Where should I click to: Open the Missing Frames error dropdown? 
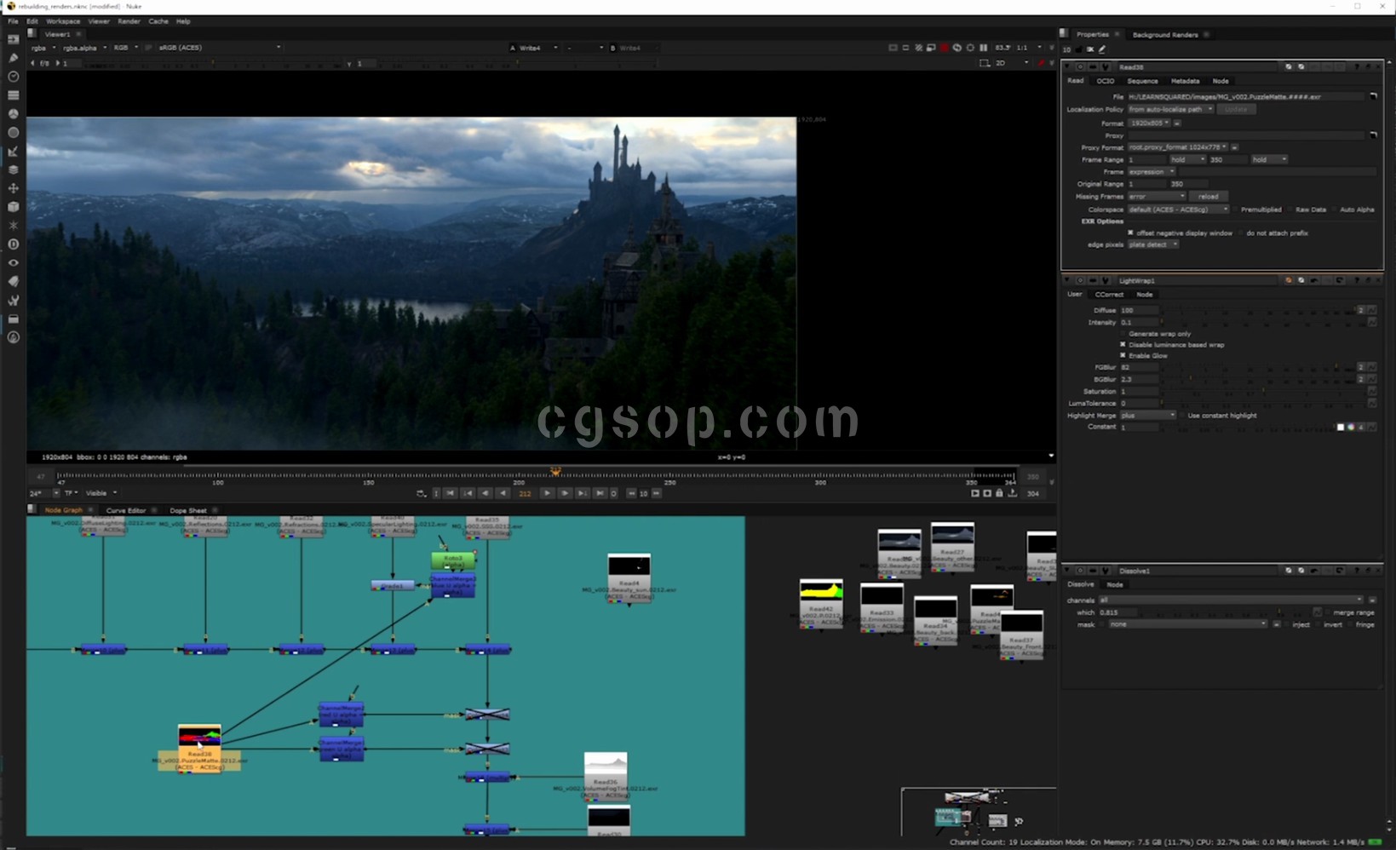pyautogui.click(x=1157, y=197)
